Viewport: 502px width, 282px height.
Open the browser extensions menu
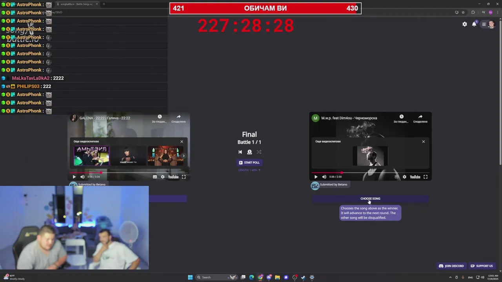(x=473, y=12)
